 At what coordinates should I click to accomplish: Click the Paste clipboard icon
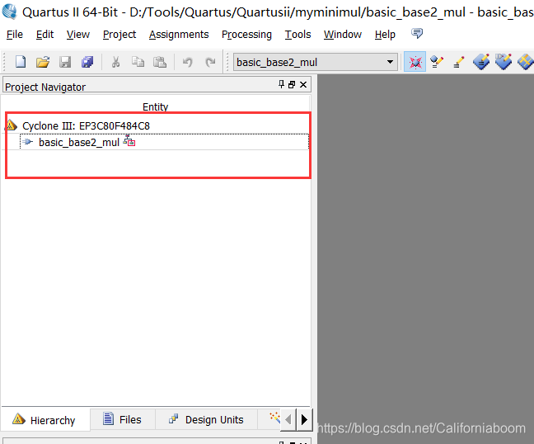160,62
